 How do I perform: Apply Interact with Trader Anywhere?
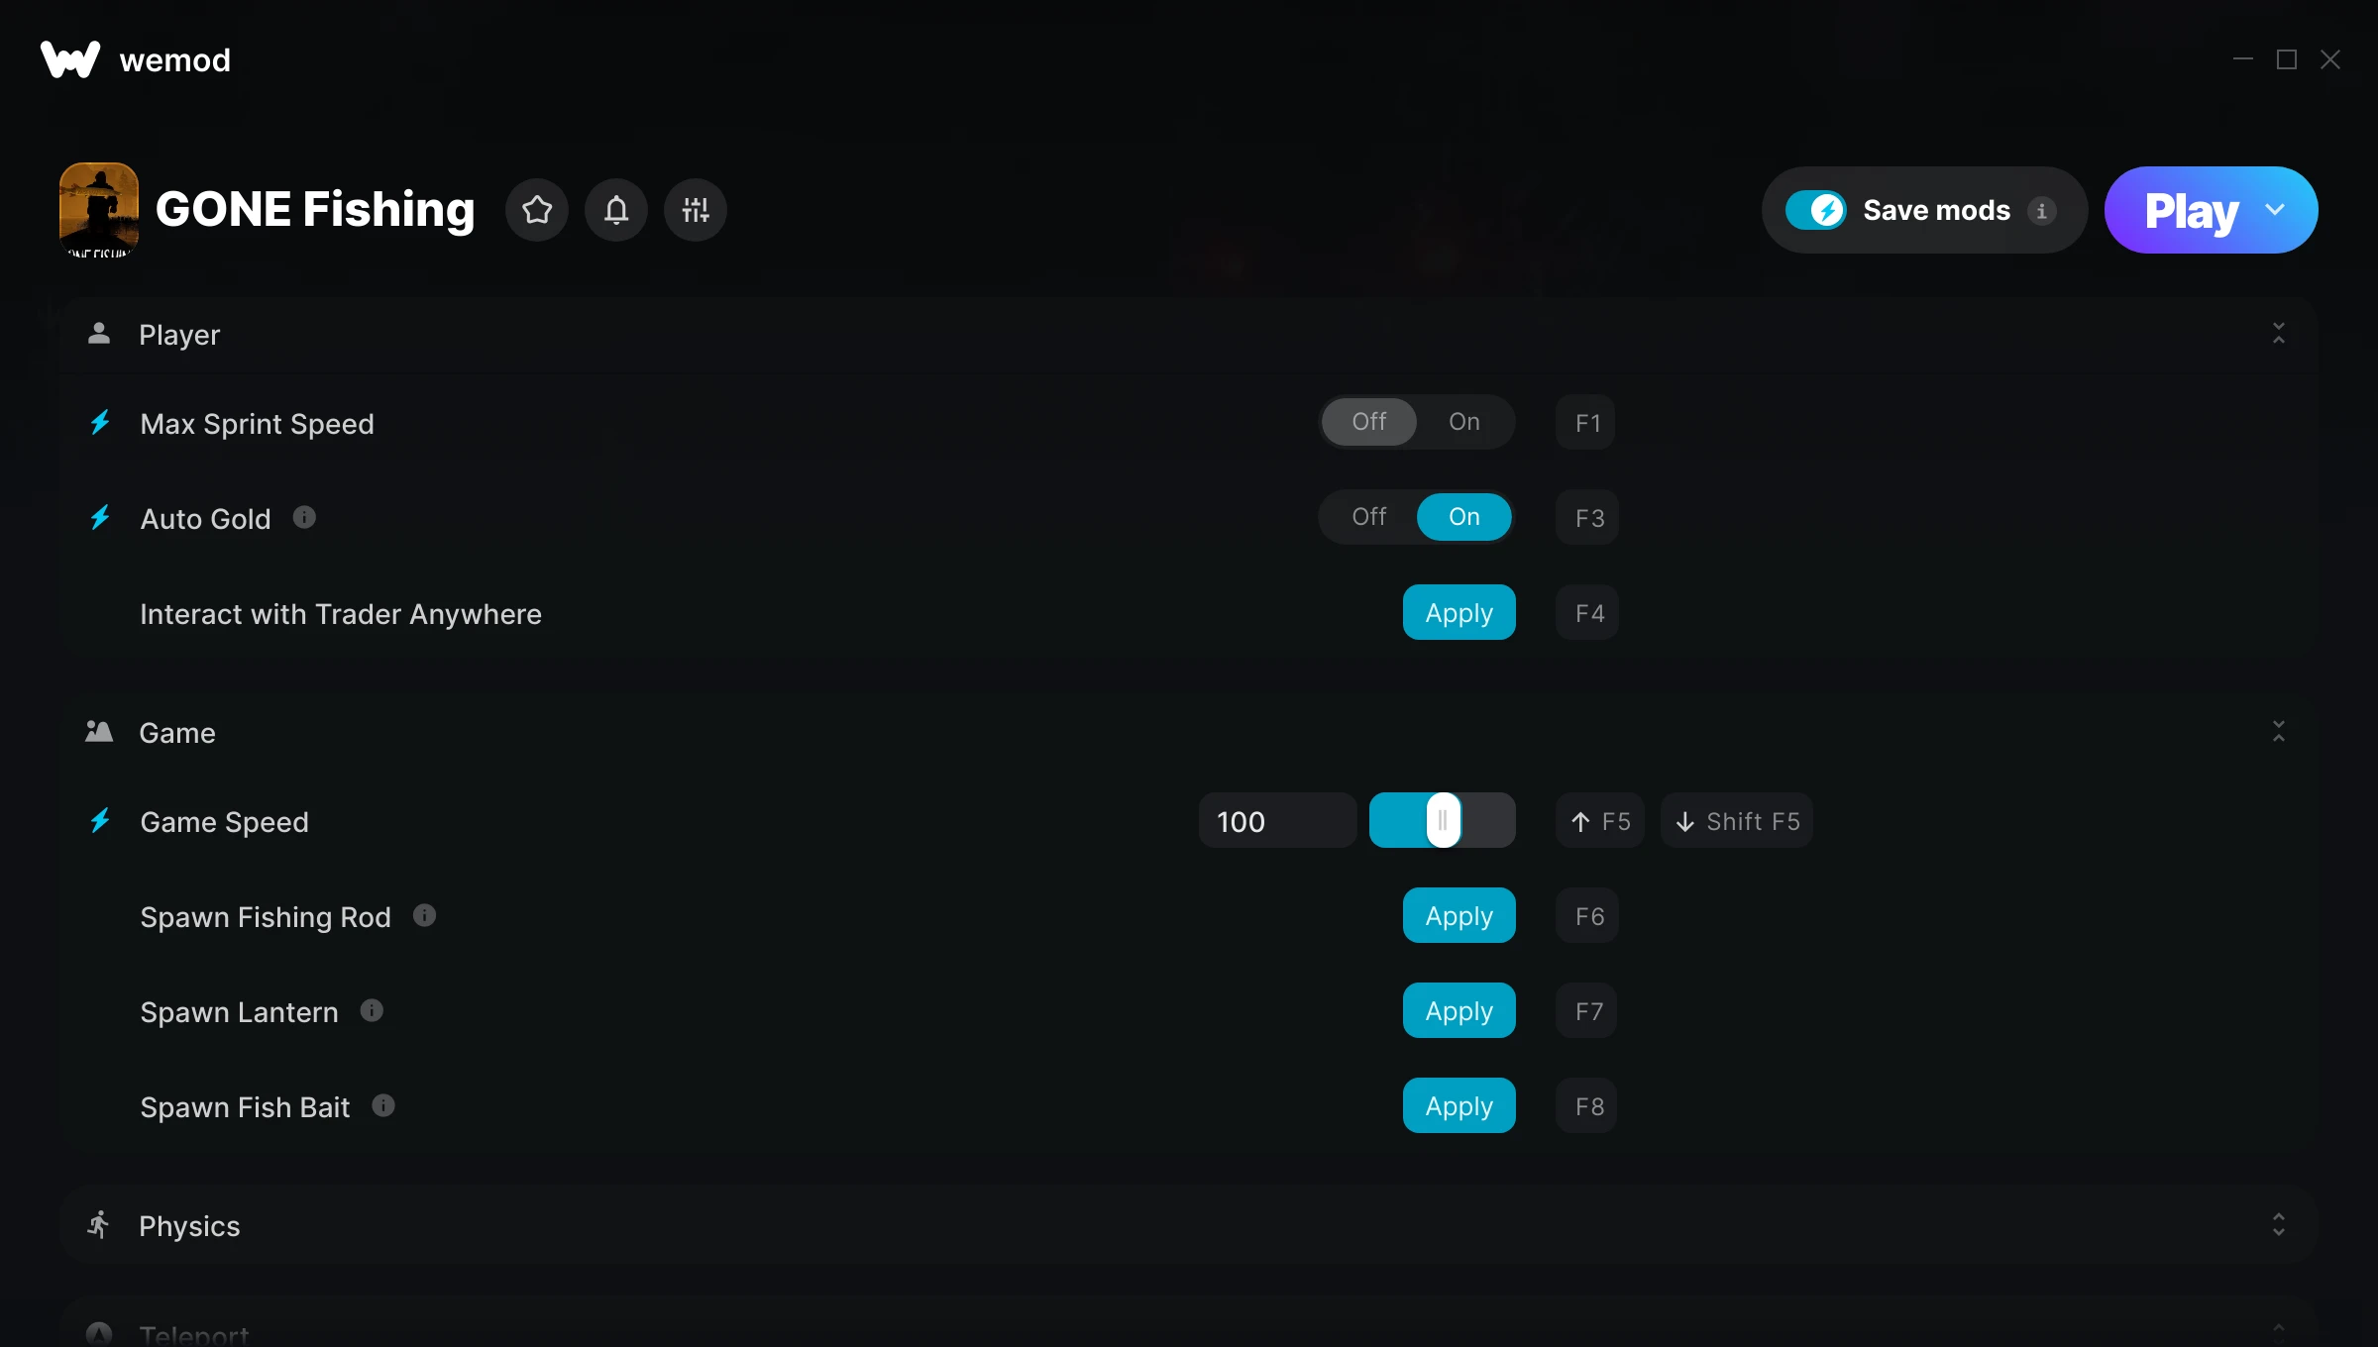(1459, 612)
